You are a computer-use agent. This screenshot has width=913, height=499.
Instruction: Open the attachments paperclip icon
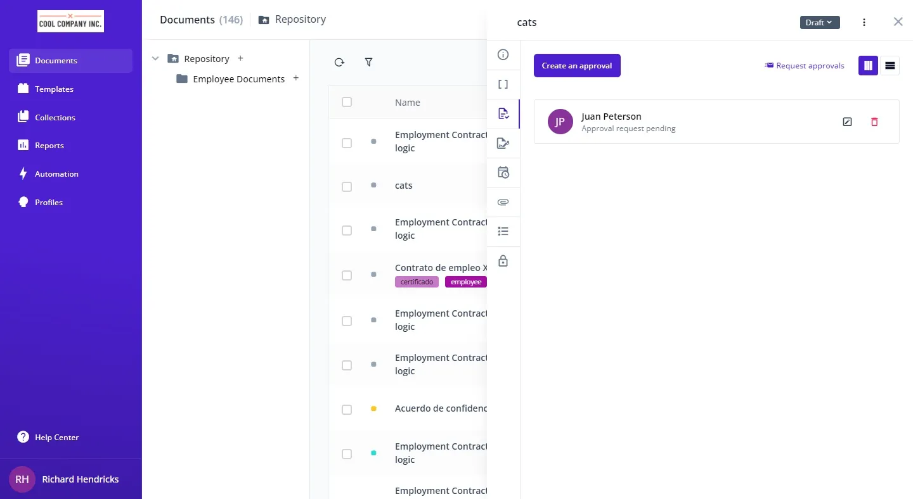pos(503,203)
